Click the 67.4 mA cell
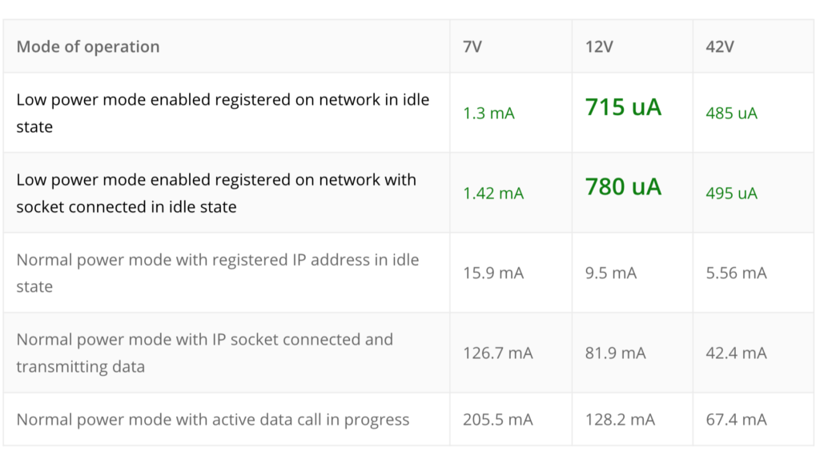The height and width of the screenshot is (467, 820). click(x=736, y=420)
